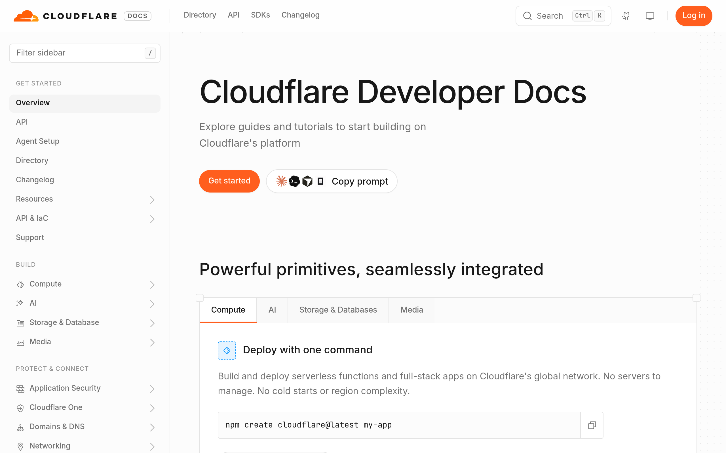Image resolution: width=726 pixels, height=453 pixels.
Task: Open API link in sidebar
Action: pyautogui.click(x=22, y=122)
